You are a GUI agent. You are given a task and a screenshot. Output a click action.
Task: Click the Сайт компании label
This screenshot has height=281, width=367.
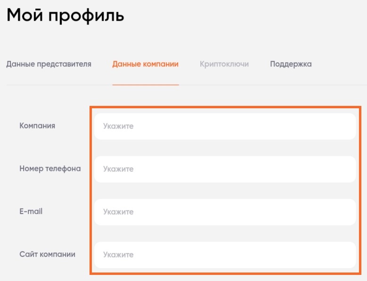tap(47, 254)
